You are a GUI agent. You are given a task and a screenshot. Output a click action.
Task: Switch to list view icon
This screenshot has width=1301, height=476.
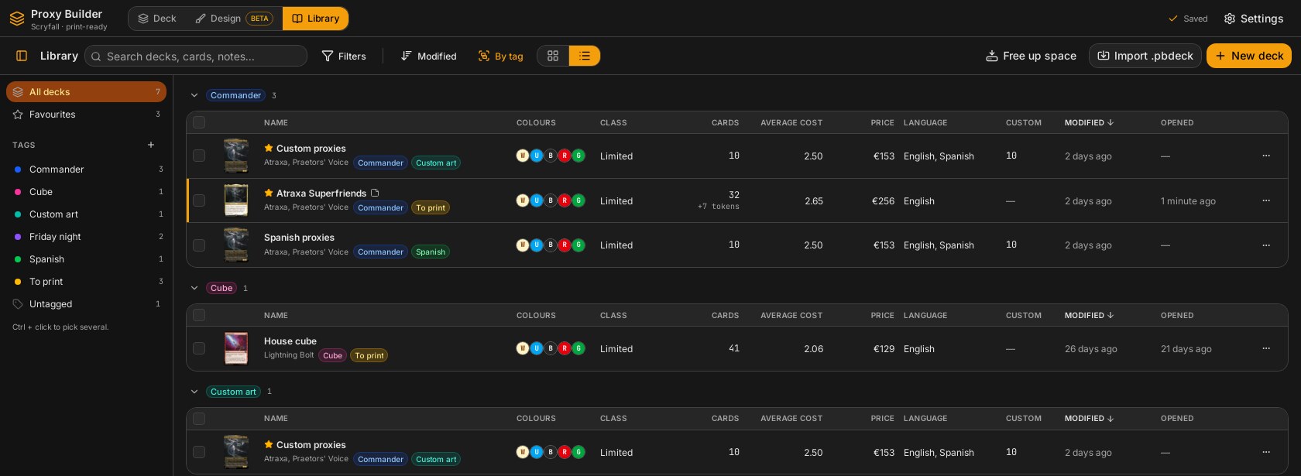[x=585, y=56]
